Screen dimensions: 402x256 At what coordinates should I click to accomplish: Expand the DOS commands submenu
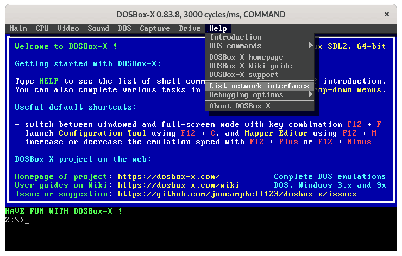[x=260, y=46]
